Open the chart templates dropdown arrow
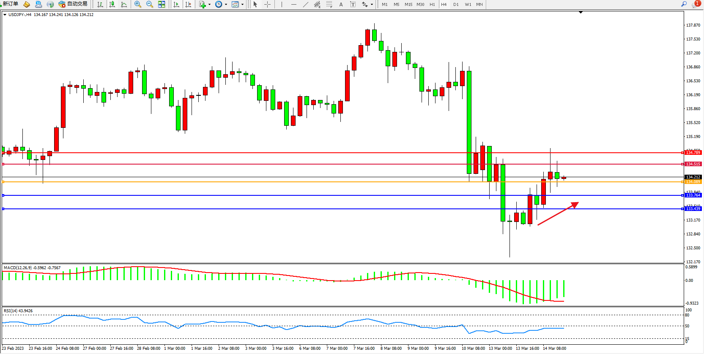The image size is (704, 354). [242, 5]
